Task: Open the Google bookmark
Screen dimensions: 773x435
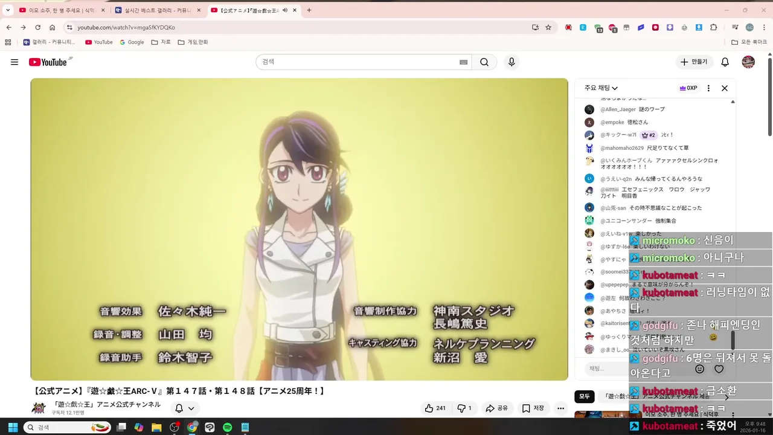Action: pos(132,42)
